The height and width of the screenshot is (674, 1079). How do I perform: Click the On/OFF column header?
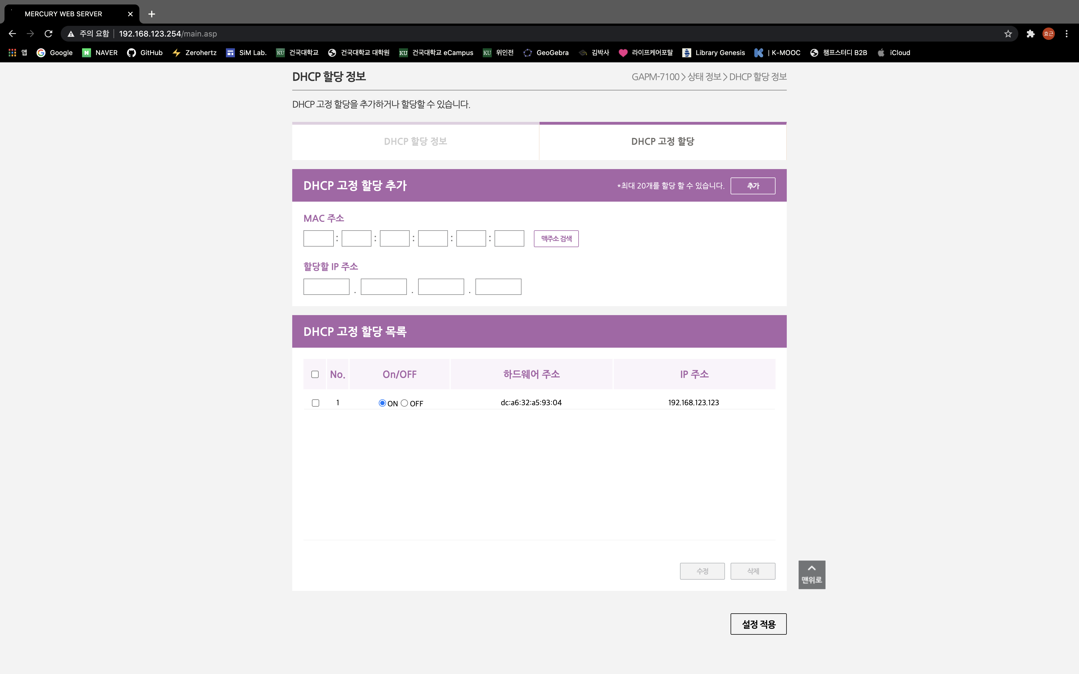click(x=400, y=374)
